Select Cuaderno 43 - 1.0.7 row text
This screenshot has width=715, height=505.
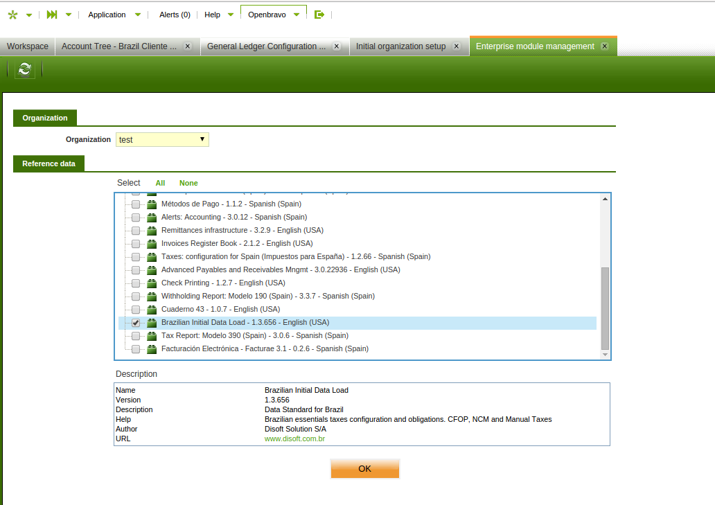221,310
